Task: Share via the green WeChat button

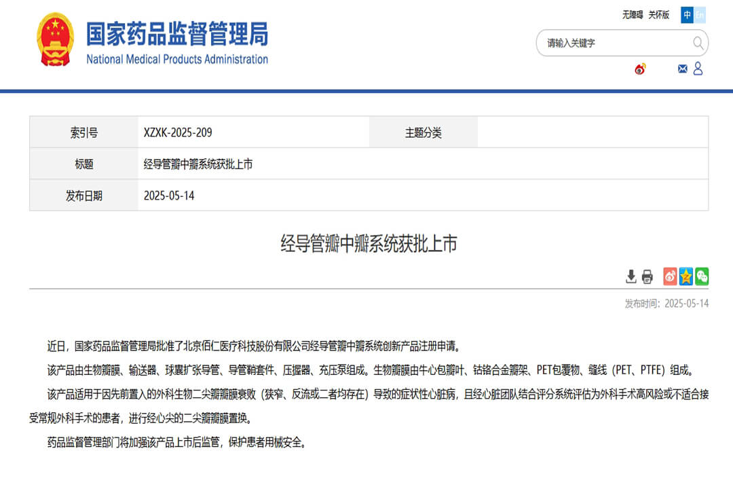Action: pos(702,276)
